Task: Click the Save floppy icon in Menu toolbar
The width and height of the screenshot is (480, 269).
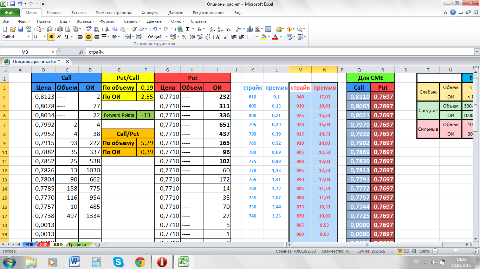Action: click(x=21, y=29)
